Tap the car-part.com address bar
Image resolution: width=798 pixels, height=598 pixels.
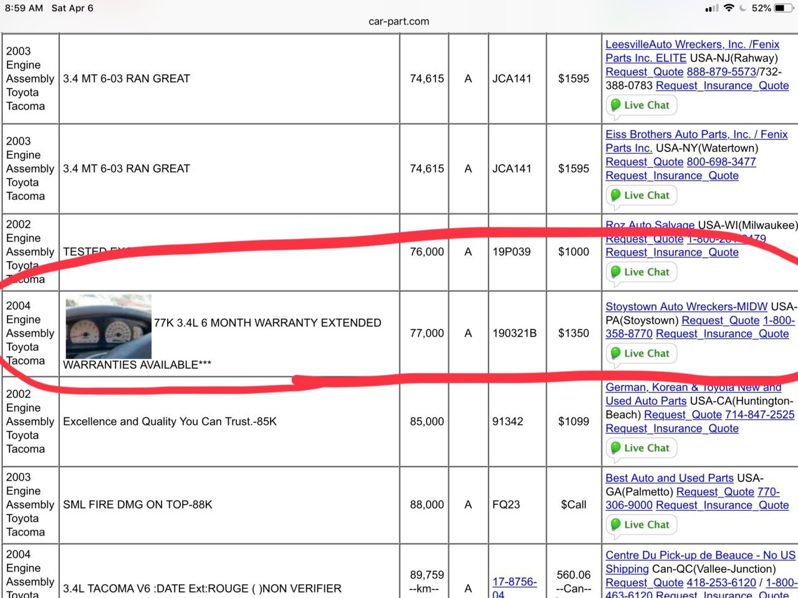[399, 21]
